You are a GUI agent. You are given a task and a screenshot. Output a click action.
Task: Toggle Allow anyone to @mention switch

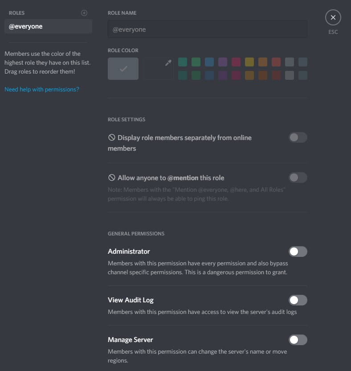pos(298,177)
